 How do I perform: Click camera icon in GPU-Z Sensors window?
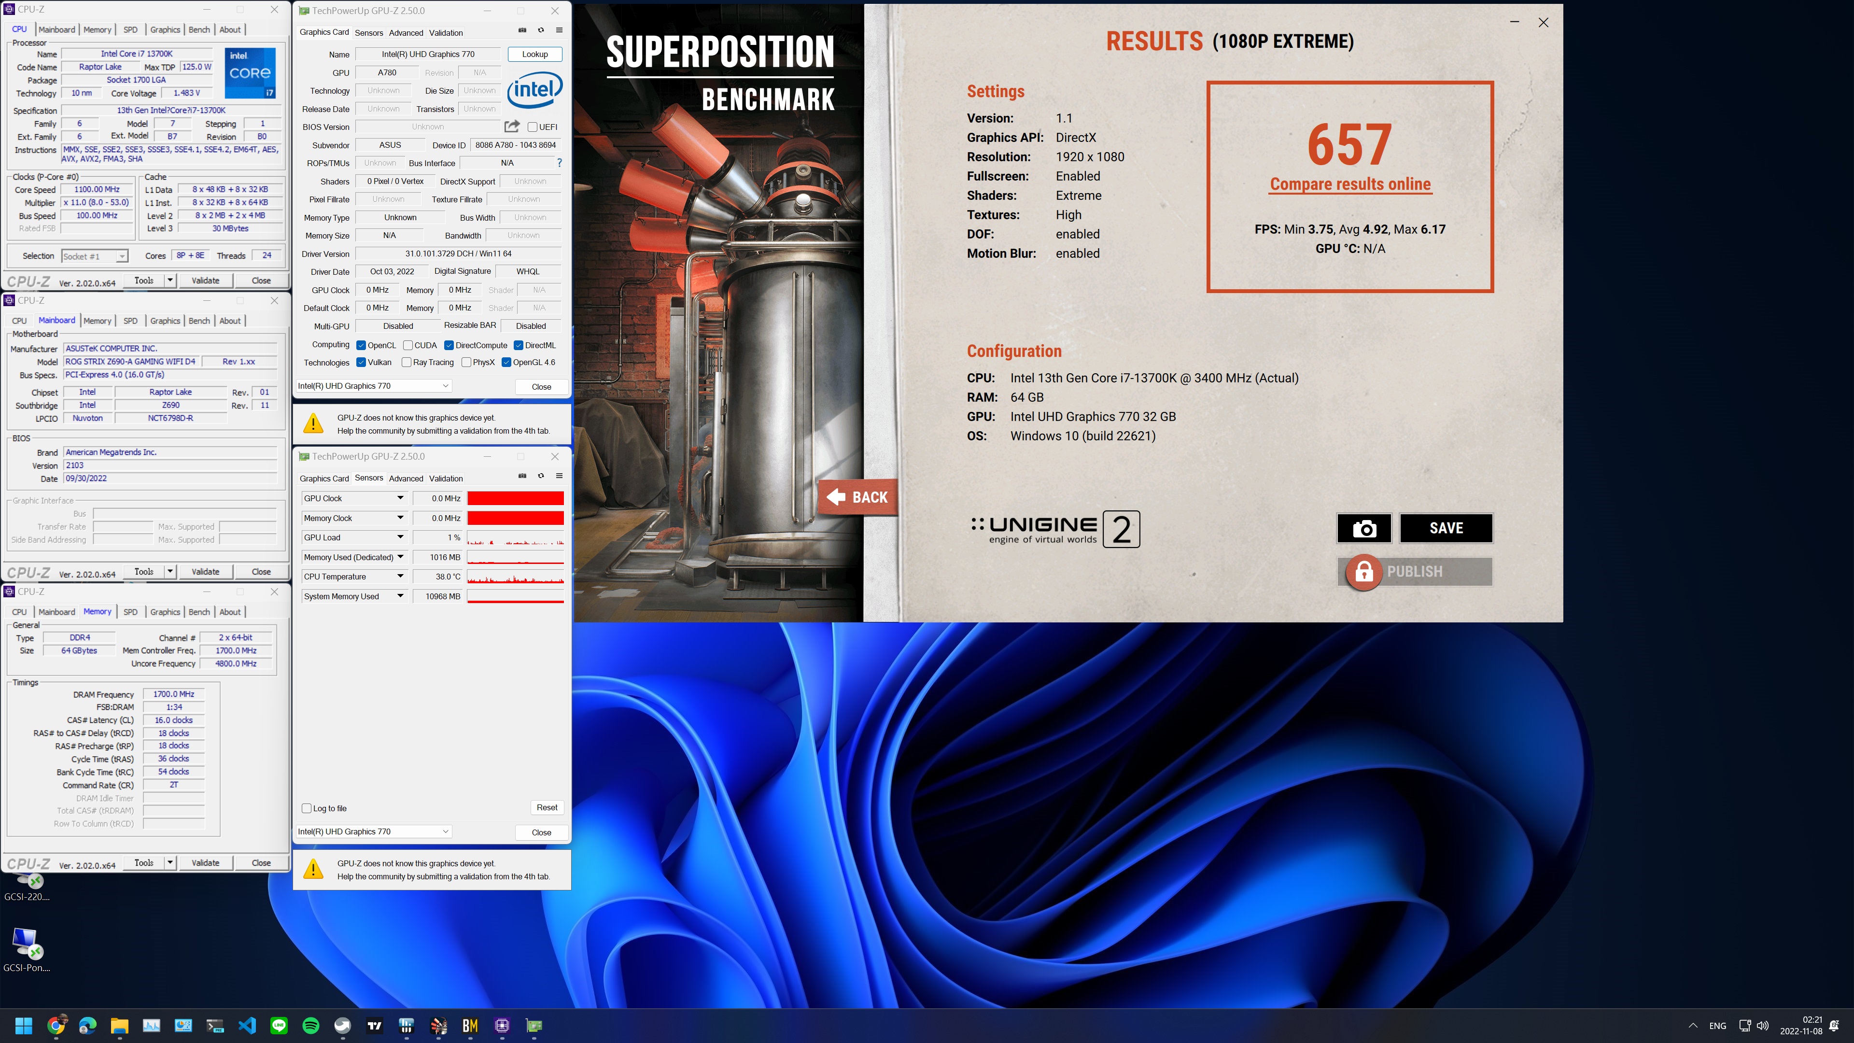pos(522,476)
